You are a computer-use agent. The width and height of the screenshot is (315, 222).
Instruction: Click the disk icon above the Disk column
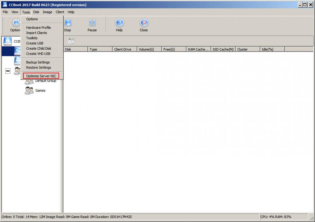point(71,41)
